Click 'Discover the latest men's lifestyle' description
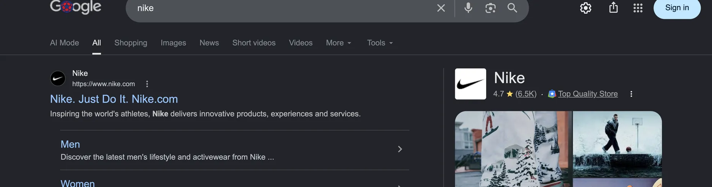The image size is (712, 187). [x=167, y=157]
